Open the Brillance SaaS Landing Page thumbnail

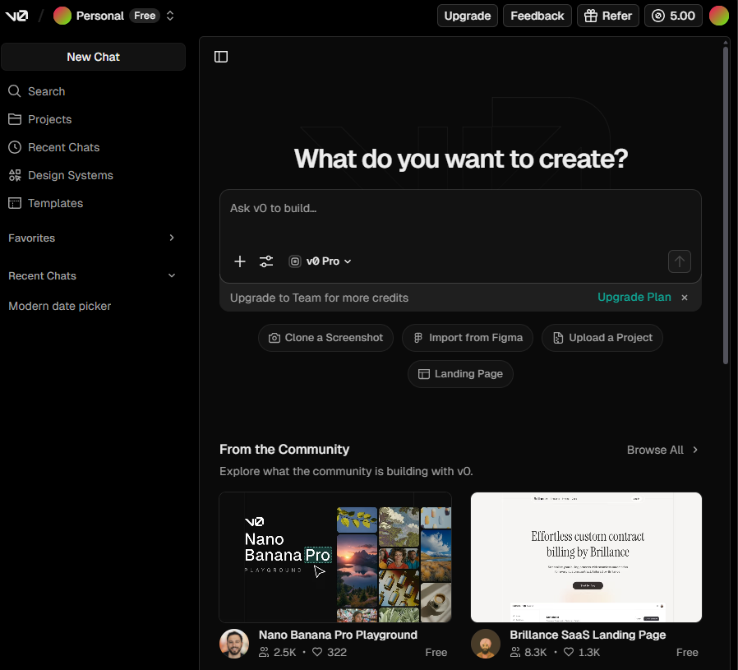click(x=586, y=557)
